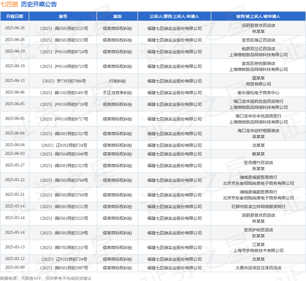306x281 pixels.
Task: Click defendant 上海寻梦信息技术有限公司
Action: [258, 250]
